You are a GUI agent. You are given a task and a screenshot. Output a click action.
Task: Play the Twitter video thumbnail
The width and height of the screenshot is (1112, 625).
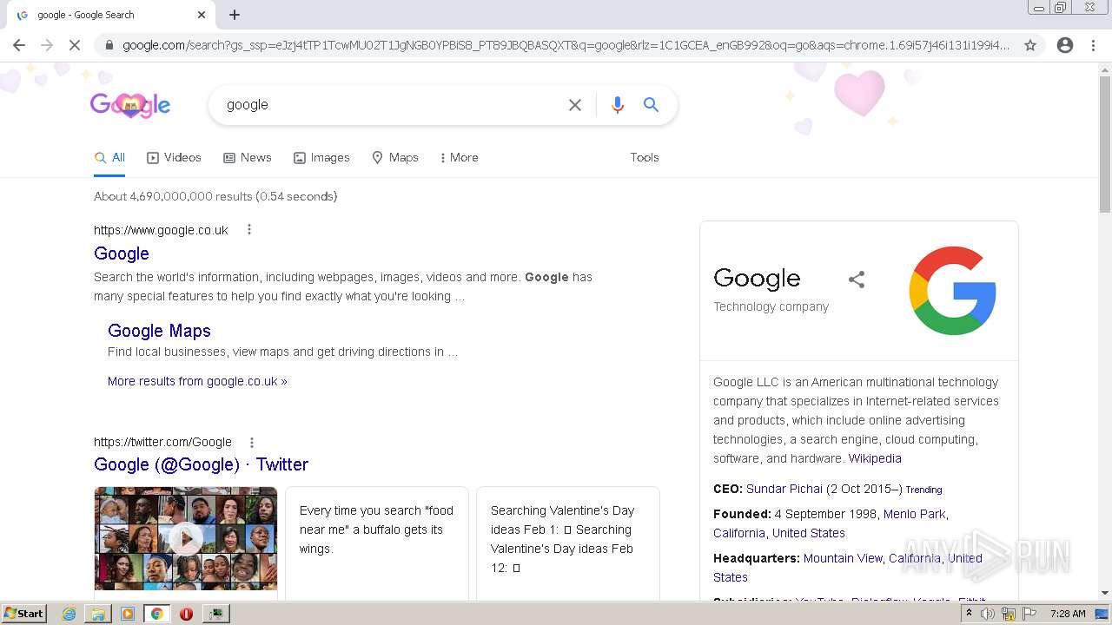coord(186,539)
